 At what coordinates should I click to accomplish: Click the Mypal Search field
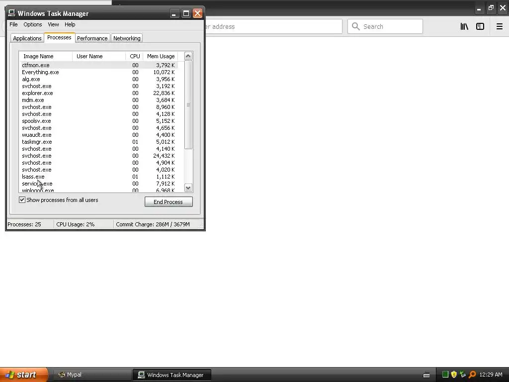tap(385, 26)
